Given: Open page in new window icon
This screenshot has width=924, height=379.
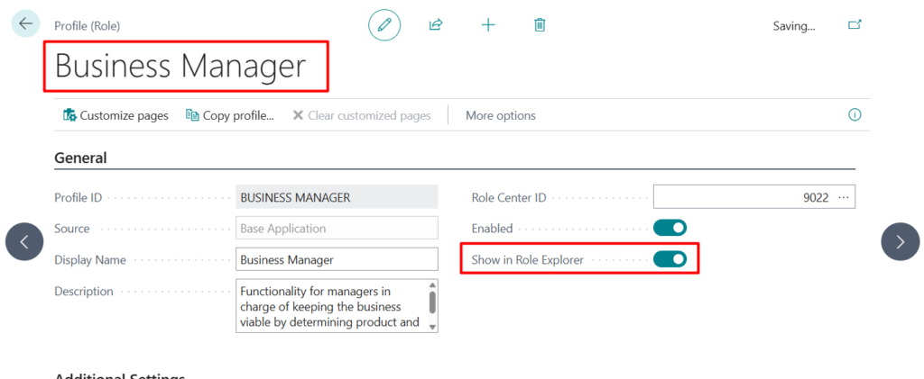Looking at the screenshot, I should [855, 25].
